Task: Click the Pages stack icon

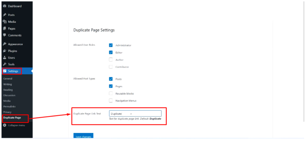Action: point(5,29)
